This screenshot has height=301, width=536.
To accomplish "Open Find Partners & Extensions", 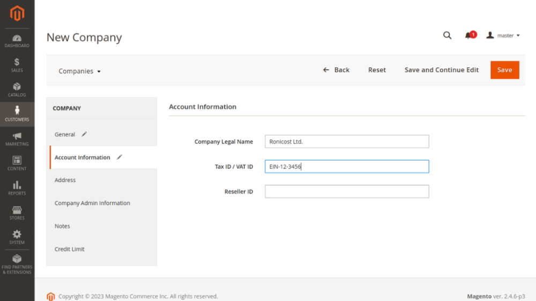I will click(x=17, y=264).
